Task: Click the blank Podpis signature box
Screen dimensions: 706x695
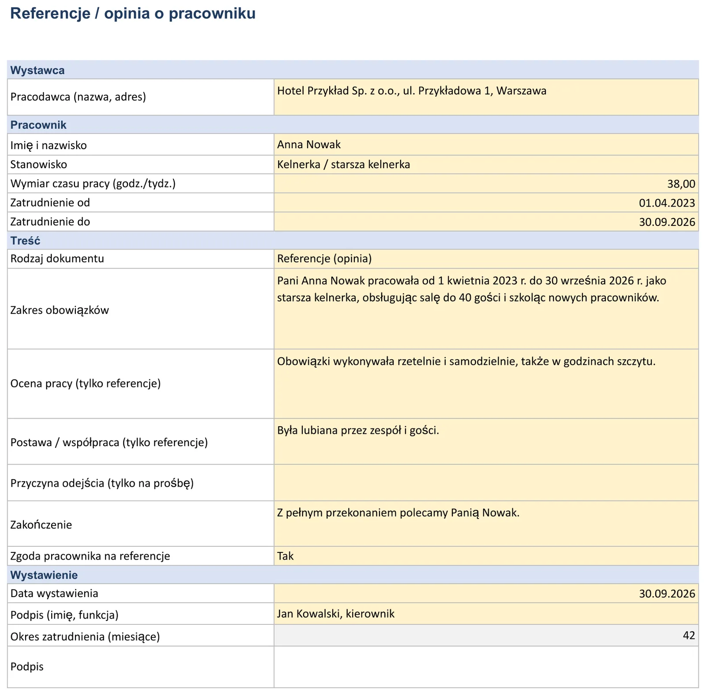Action: pos(486,667)
